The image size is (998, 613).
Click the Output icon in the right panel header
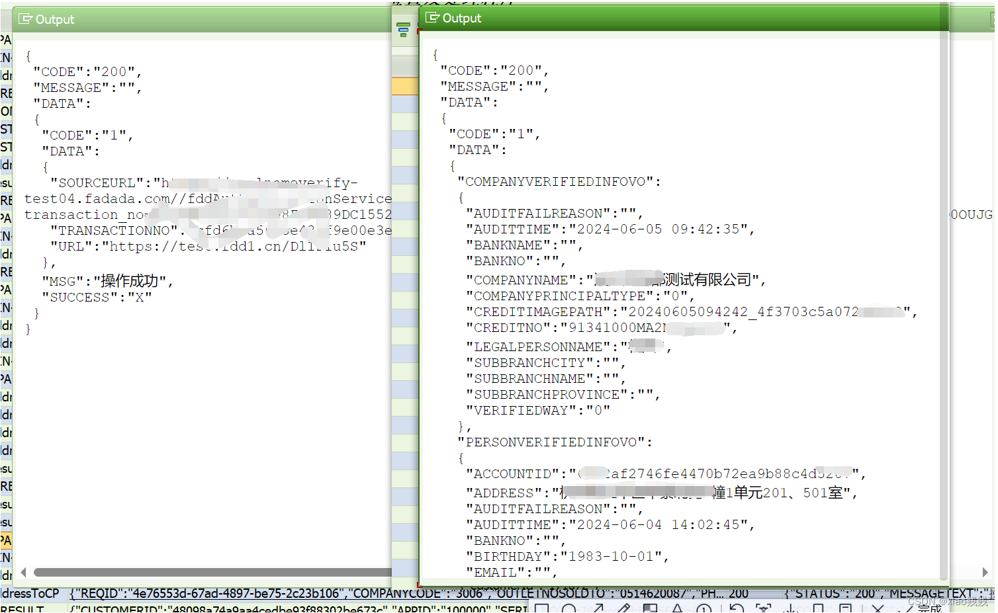point(432,18)
